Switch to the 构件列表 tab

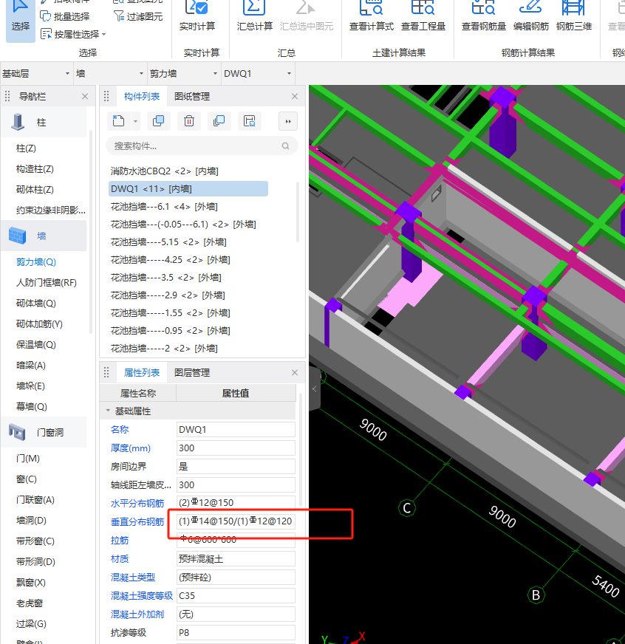point(141,97)
